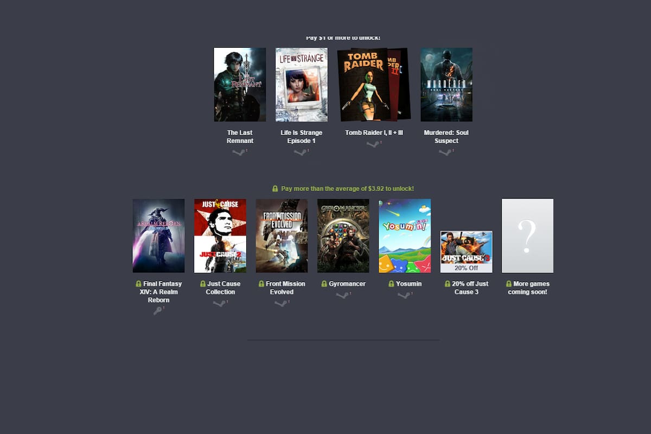Click Front Mission Evolved title
Screen dimensions: 651x434
(x=285, y=288)
